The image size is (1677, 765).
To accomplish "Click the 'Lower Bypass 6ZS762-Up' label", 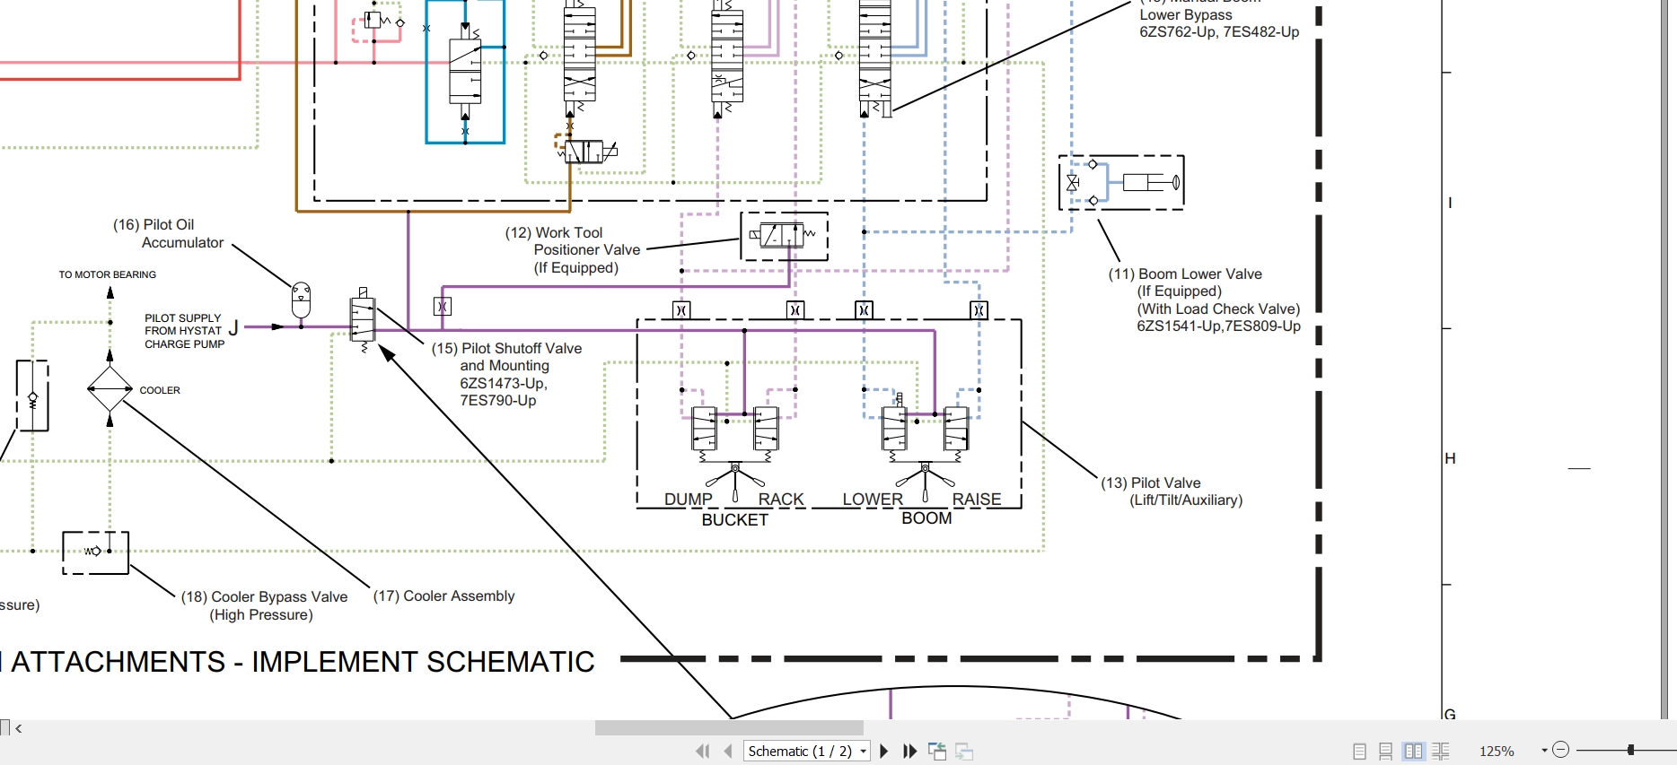I will pyautogui.click(x=1219, y=23).
